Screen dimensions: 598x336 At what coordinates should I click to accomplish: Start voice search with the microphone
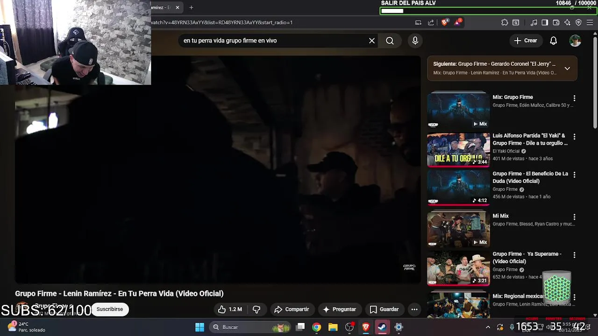point(415,41)
